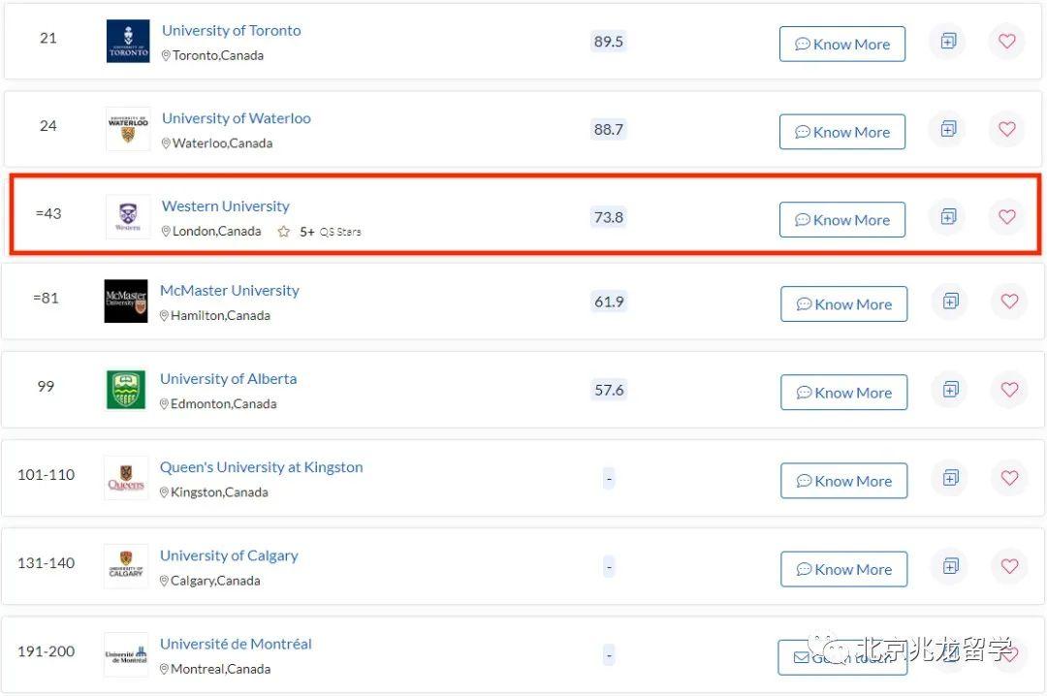Click the University of Alberta crest logo
This screenshot has width=1047, height=696.
[x=127, y=389]
